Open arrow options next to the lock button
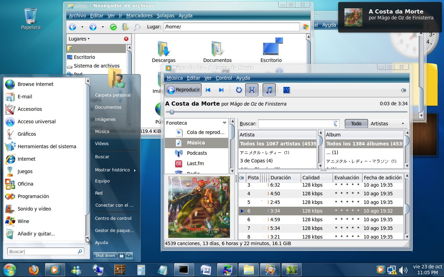 click(x=129, y=256)
